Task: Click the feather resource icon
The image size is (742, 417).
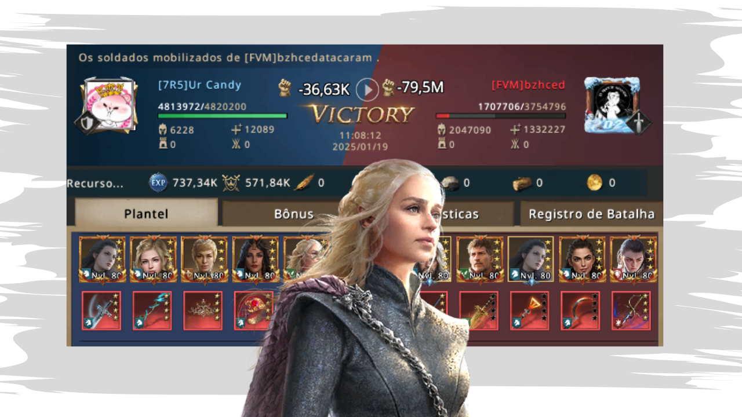Action: [303, 183]
